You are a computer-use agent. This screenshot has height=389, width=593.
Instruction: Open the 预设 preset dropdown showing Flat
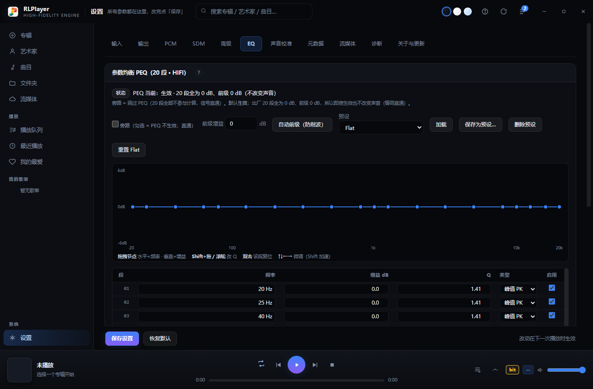tap(381, 128)
